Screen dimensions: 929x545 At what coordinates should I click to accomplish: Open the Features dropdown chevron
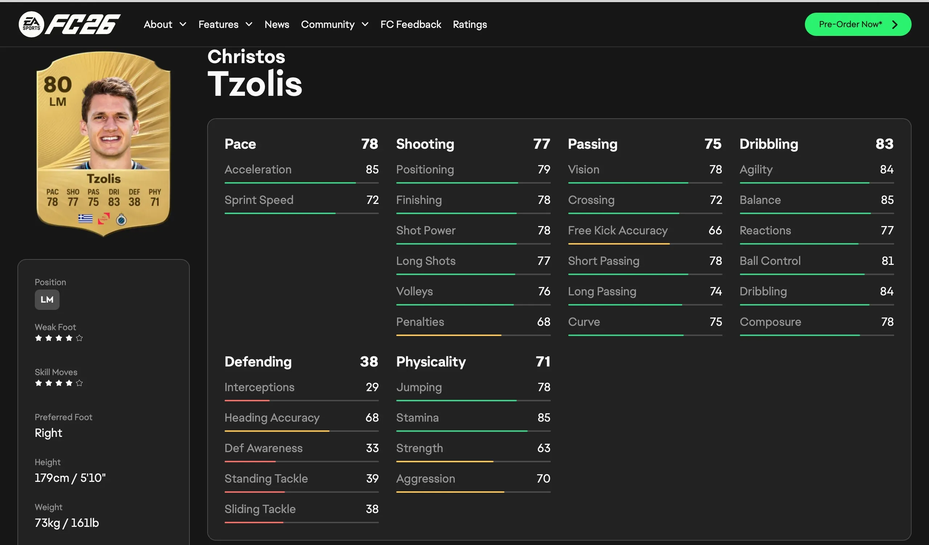249,24
